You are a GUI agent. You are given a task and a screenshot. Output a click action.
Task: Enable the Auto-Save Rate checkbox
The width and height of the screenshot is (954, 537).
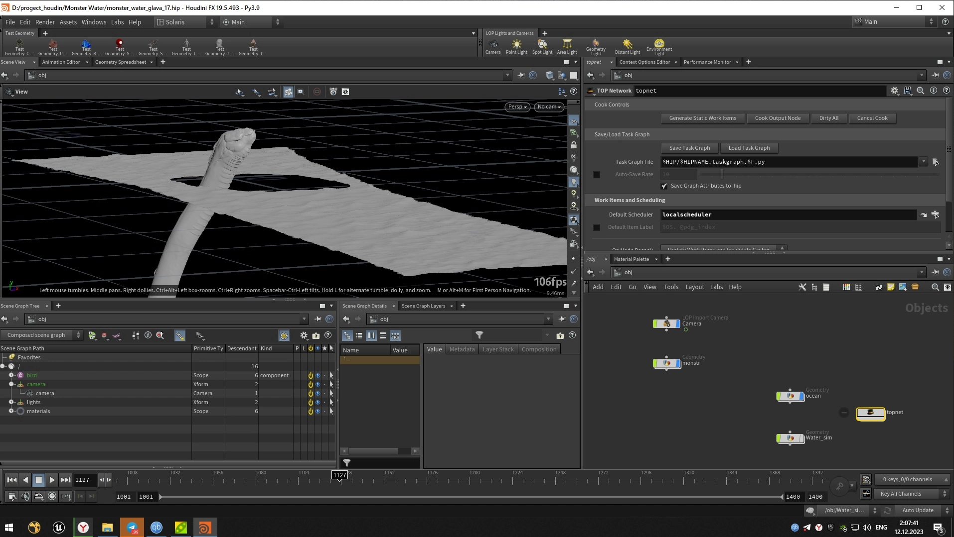point(597,175)
